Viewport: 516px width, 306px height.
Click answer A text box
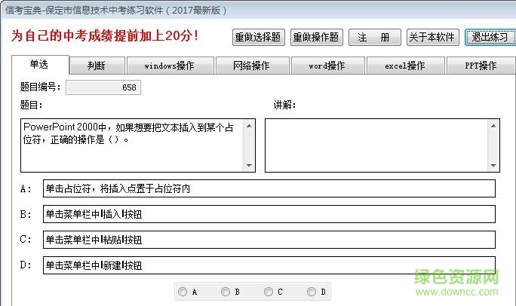[269, 188]
